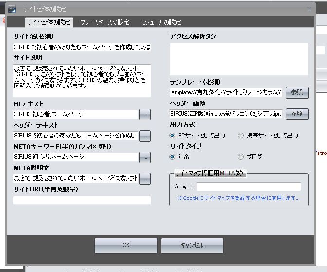Open the H1テキスト ellipsis editor button
This screenshot has height=272, width=327.
[145, 115]
